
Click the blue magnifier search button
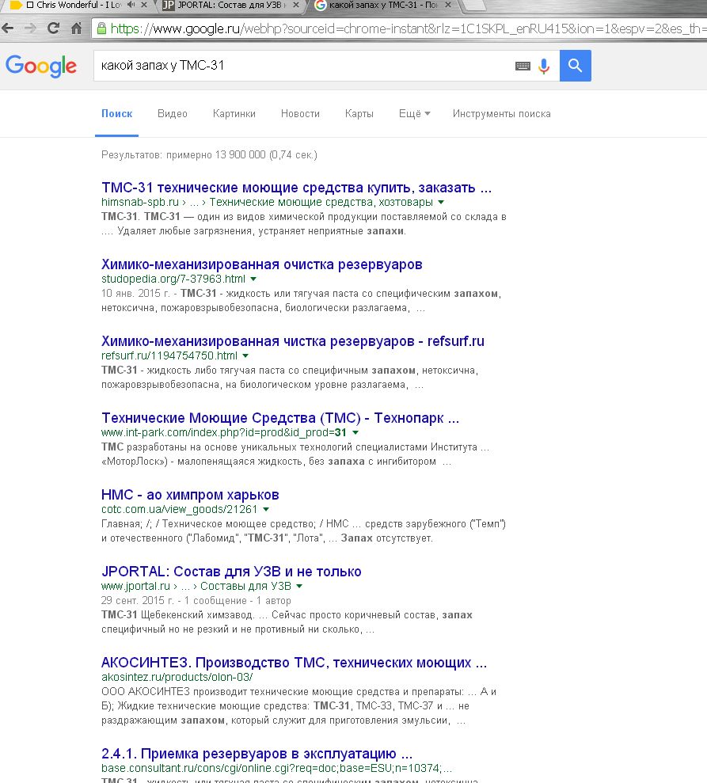click(576, 66)
